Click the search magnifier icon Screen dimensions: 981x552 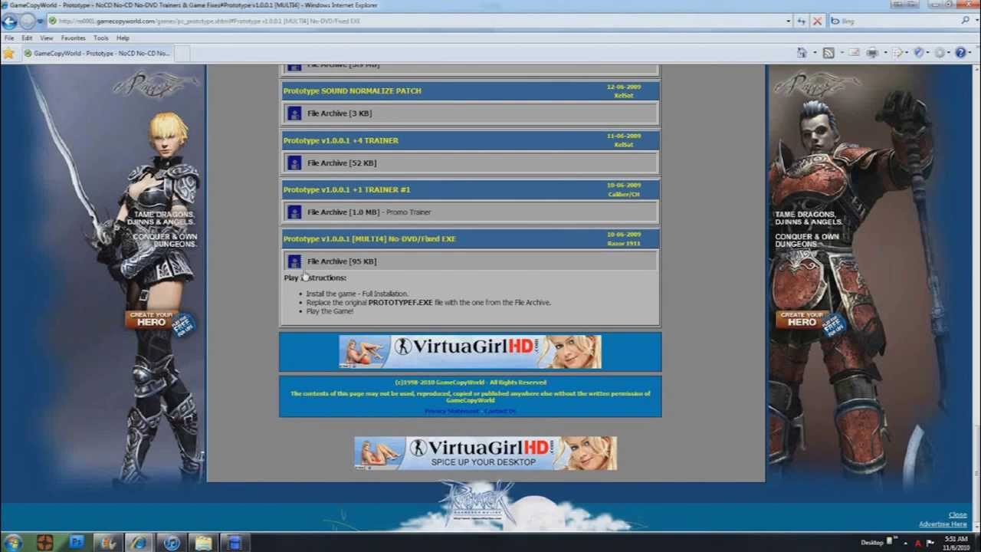(x=965, y=21)
